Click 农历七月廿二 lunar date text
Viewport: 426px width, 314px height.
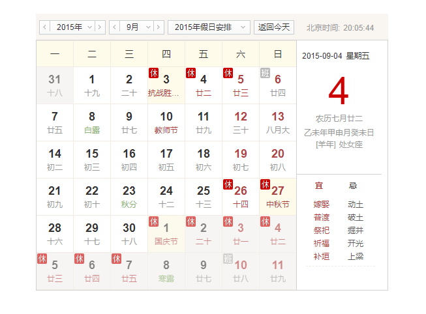pos(339,119)
